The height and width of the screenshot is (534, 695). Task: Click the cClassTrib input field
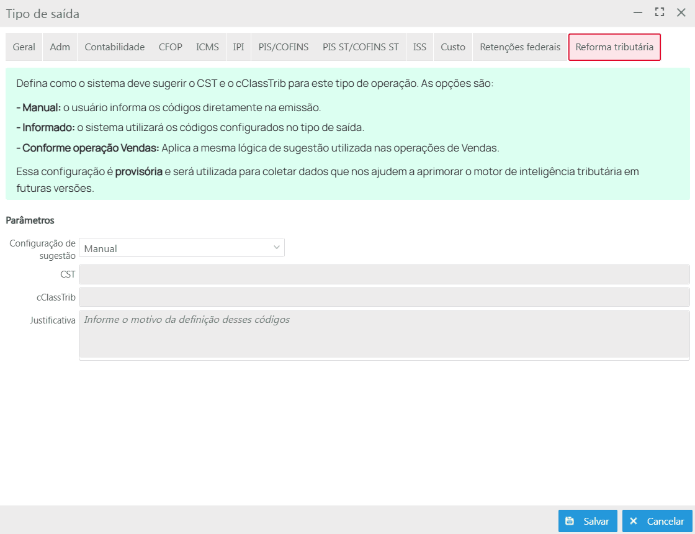[384, 297]
